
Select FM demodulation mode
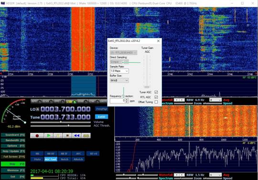click(59, 101)
